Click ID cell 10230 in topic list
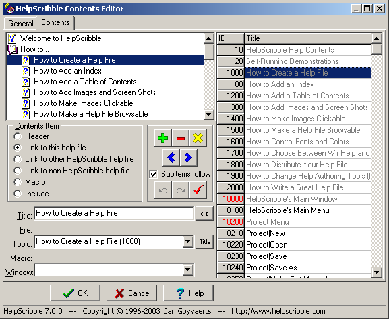Screen dimensions: 389x319 (x=231, y=256)
